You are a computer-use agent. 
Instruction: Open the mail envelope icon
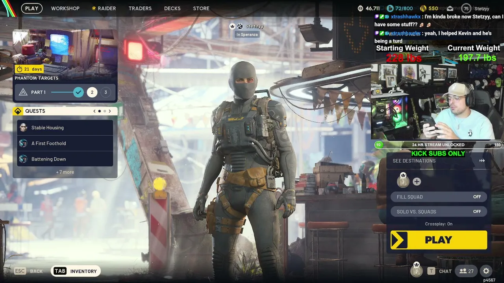450,8
